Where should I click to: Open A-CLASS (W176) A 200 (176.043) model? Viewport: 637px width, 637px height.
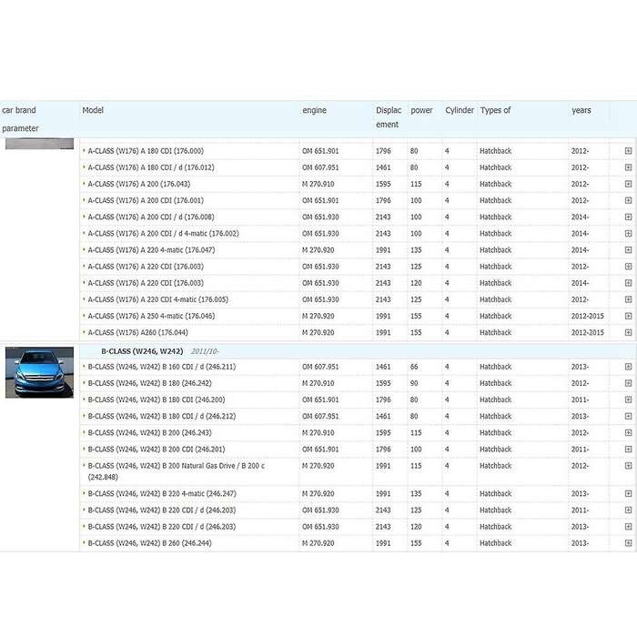point(139,184)
